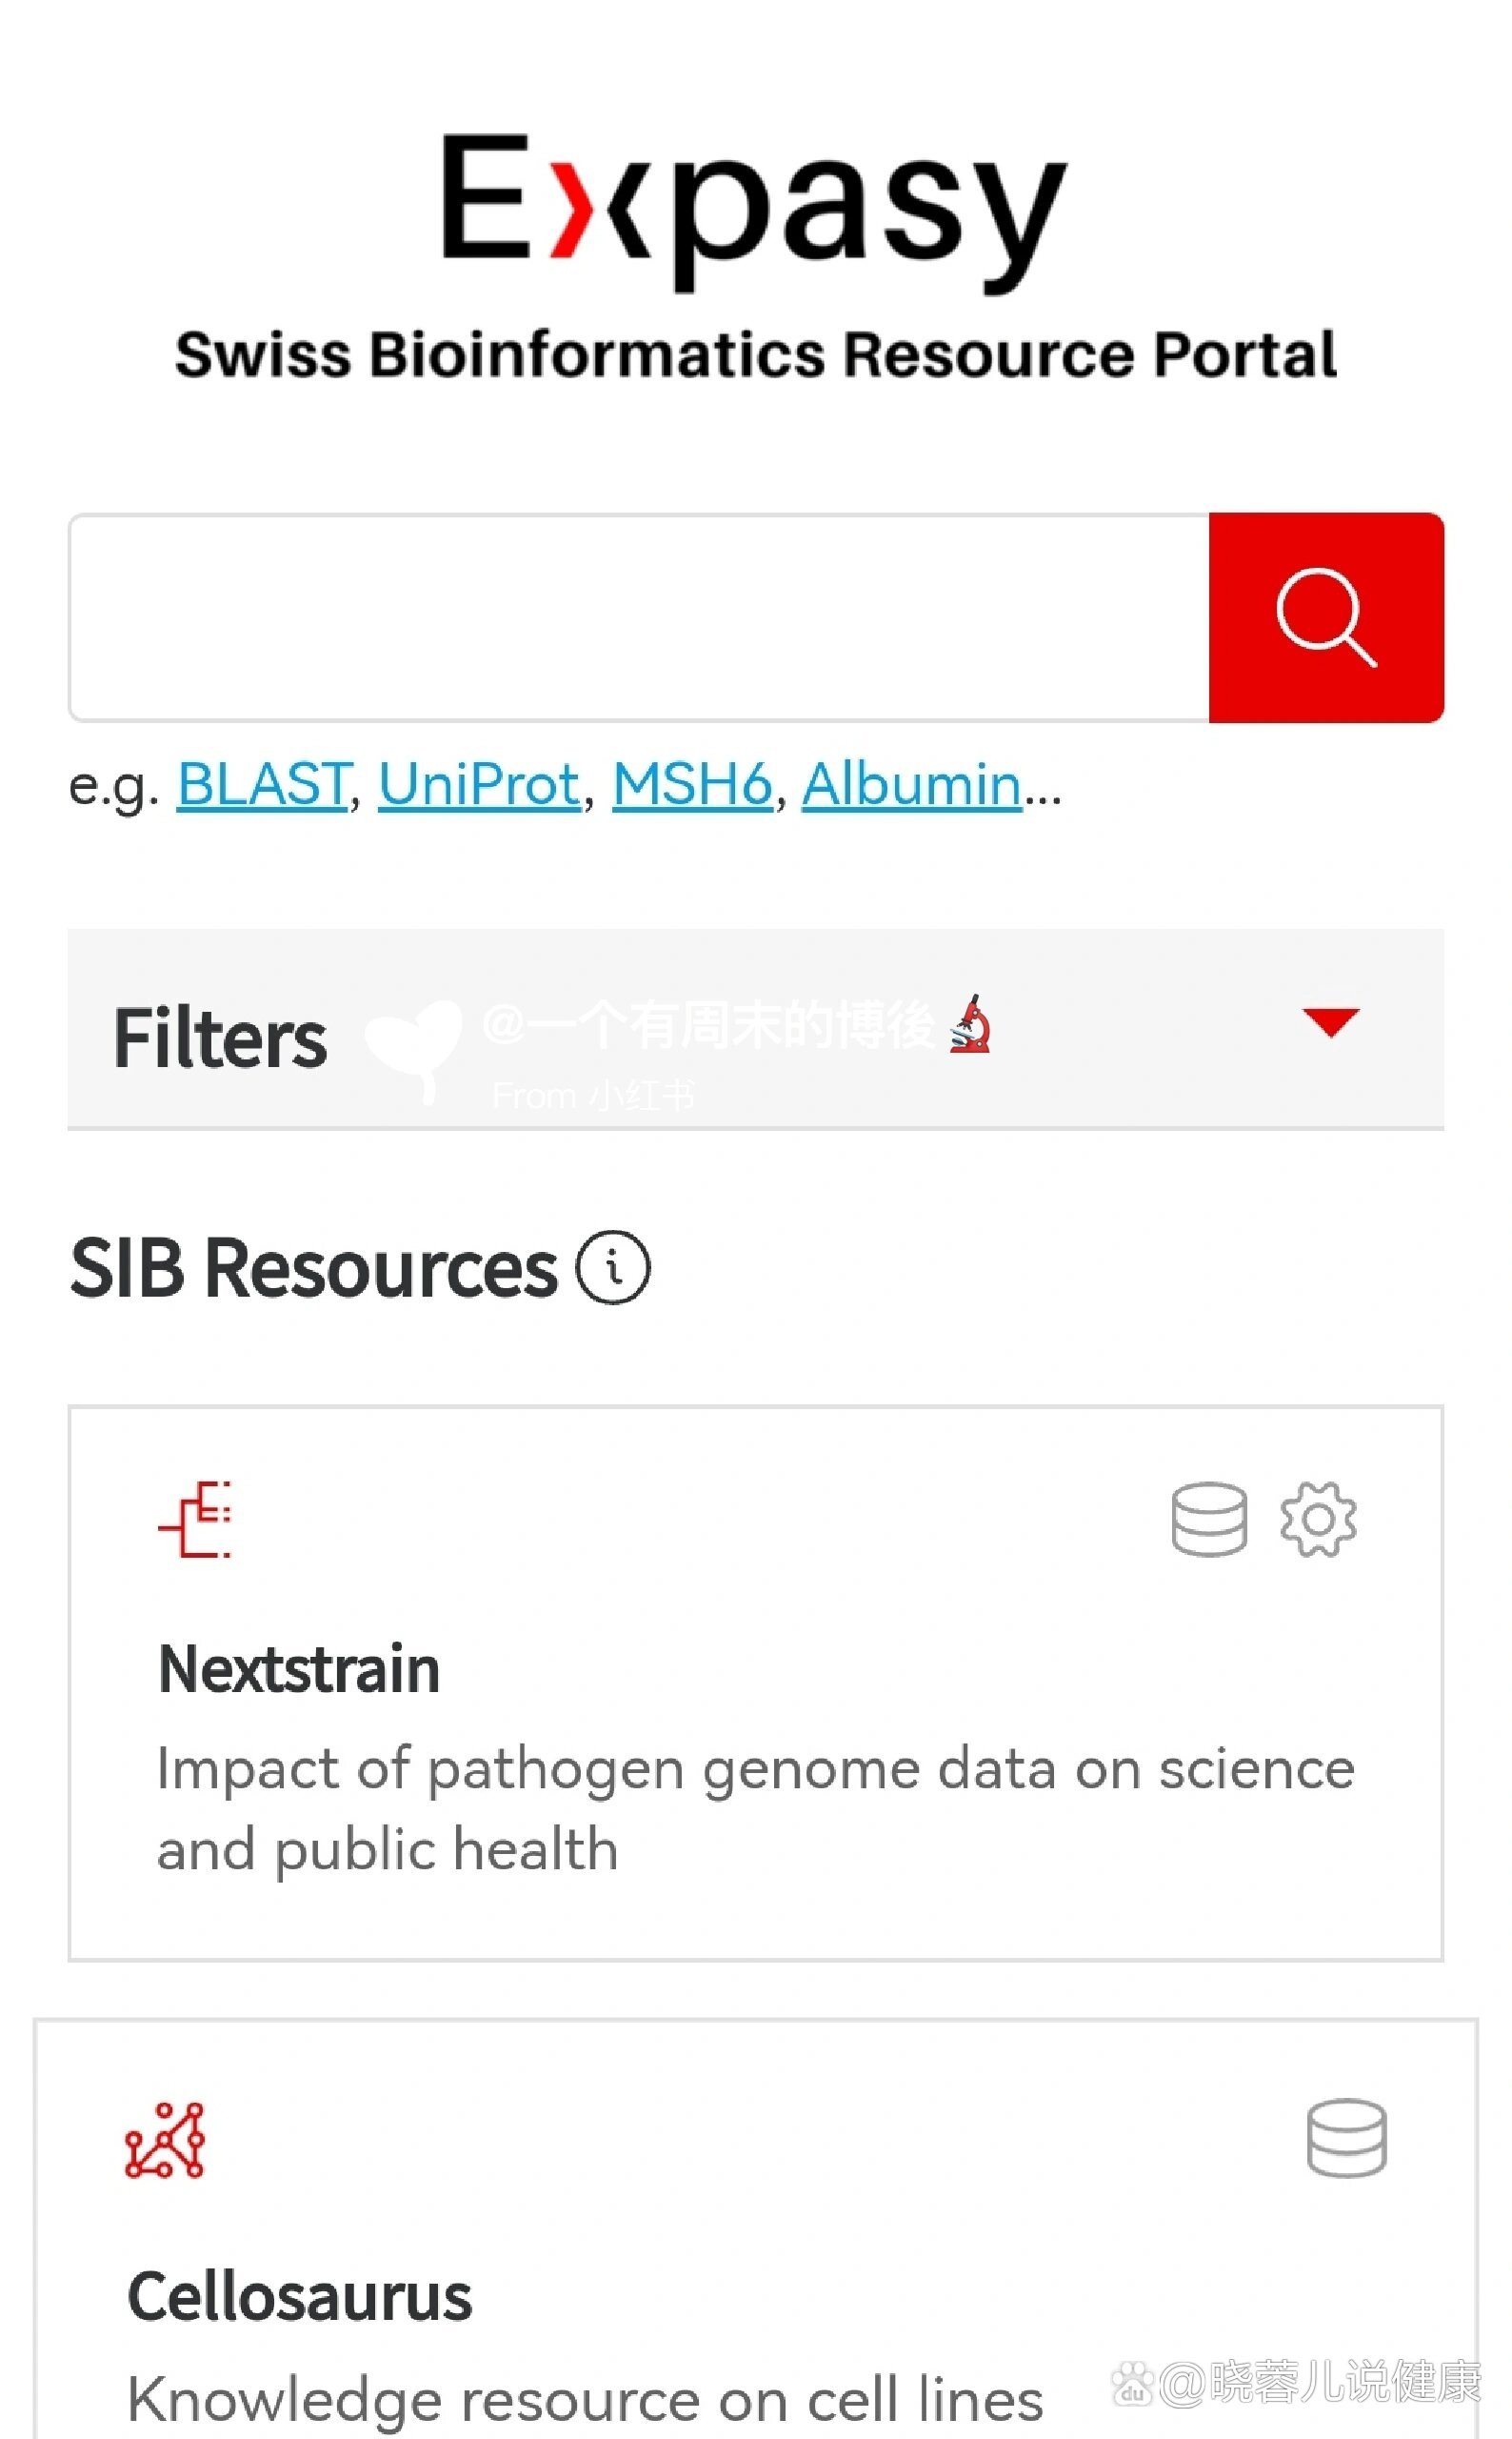Search the BLAST example link
The width and height of the screenshot is (1512, 2439).
pos(262,783)
